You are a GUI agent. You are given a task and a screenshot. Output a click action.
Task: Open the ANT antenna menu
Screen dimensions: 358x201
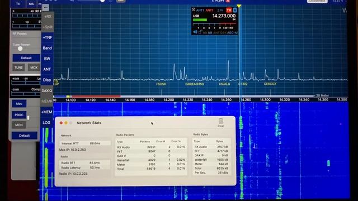(47, 69)
